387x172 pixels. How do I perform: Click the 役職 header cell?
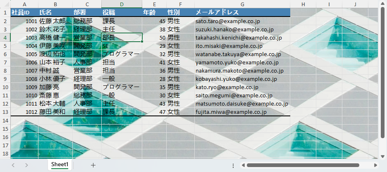click(x=122, y=12)
